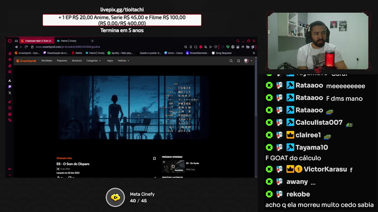Image resolution: width=378 pixels, height=212 pixels.
Task: Open the workspaces icon beside Opera logo
Action: click(16, 41)
